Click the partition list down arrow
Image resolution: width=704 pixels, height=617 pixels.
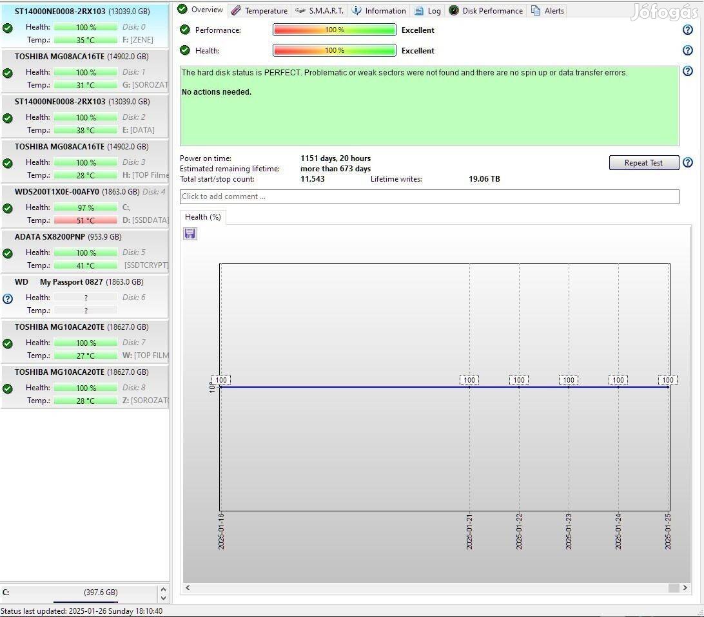164,598
